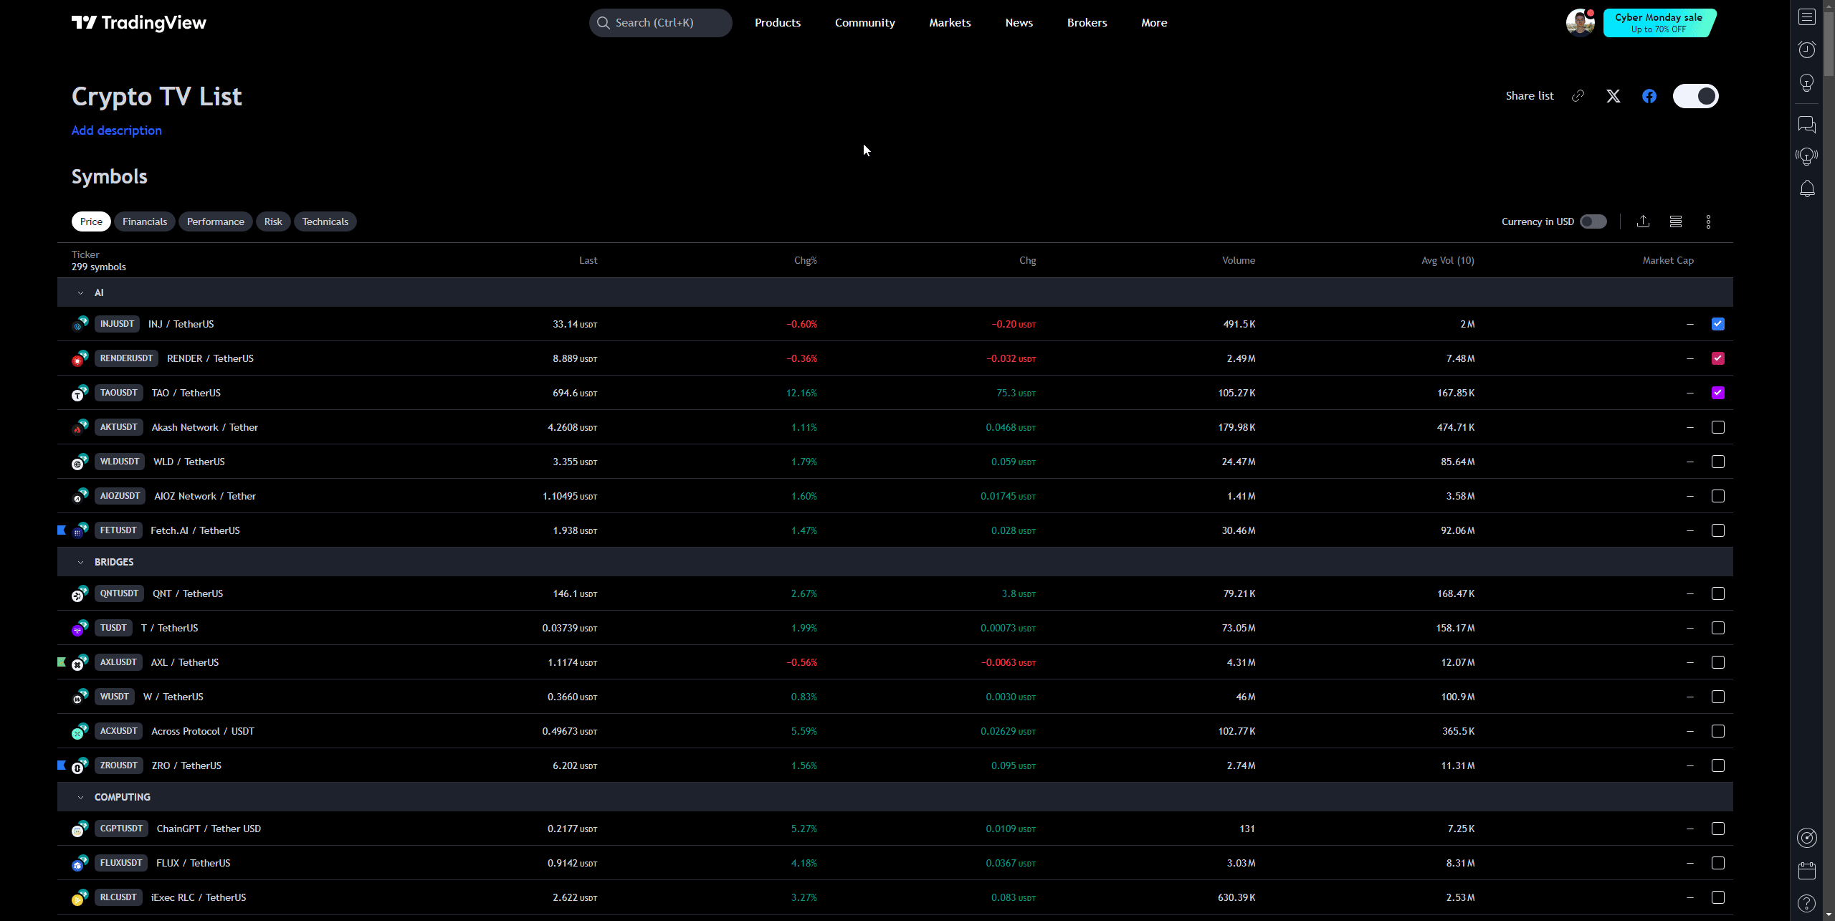This screenshot has height=921, width=1835.
Task: Sort by the Last column header
Action: pos(588,260)
